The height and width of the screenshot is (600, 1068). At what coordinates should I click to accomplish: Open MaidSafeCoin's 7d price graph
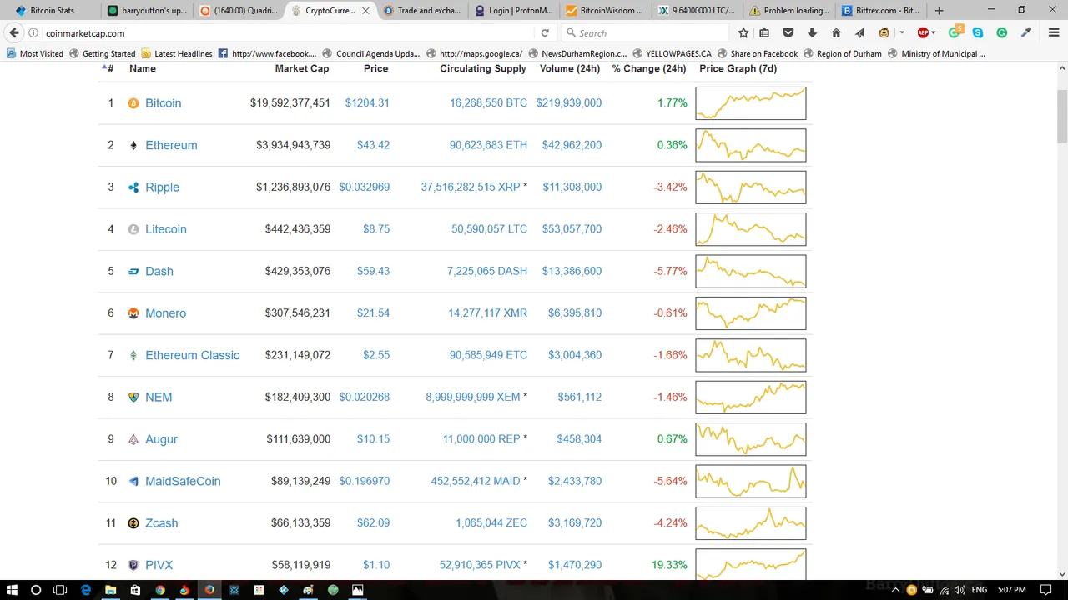coord(751,481)
